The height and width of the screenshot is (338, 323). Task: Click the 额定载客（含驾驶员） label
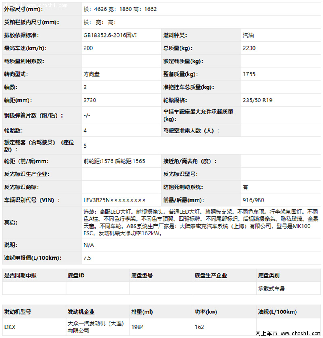(x=39, y=146)
